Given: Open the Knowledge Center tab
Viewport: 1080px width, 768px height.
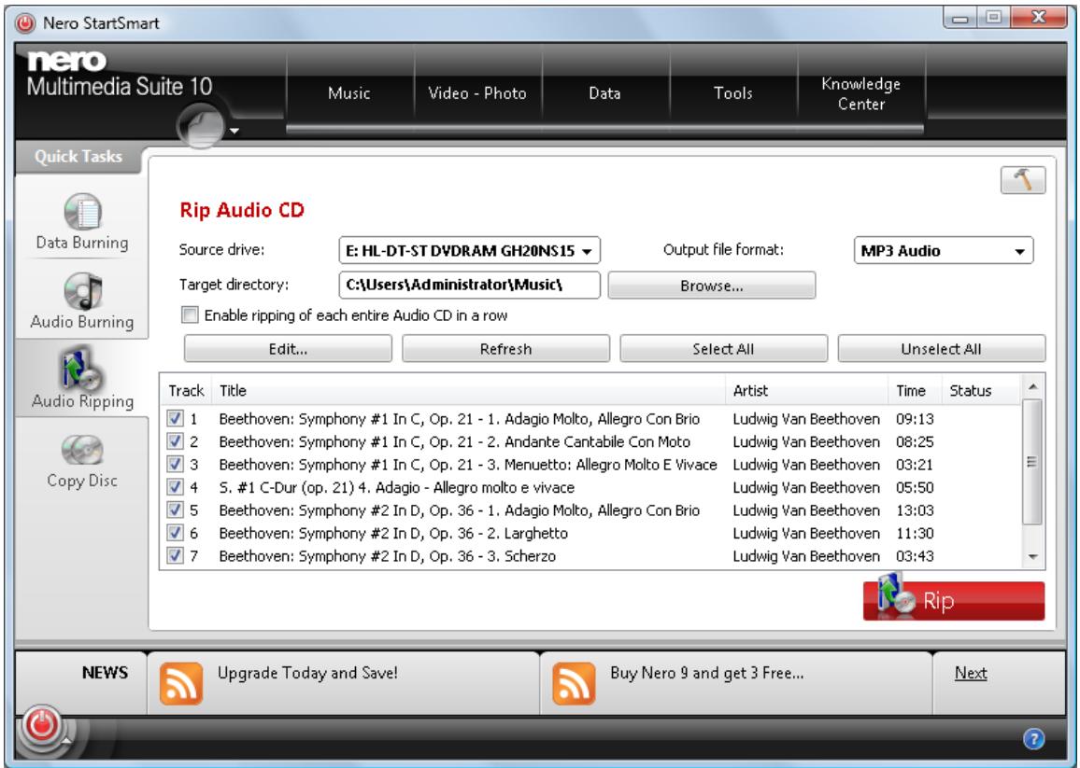Looking at the screenshot, I should [861, 93].
